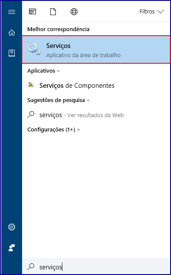The width and height of the screenshot is (171, 275).
Task: Filter results by Documents icon
Action: [53, 12]
